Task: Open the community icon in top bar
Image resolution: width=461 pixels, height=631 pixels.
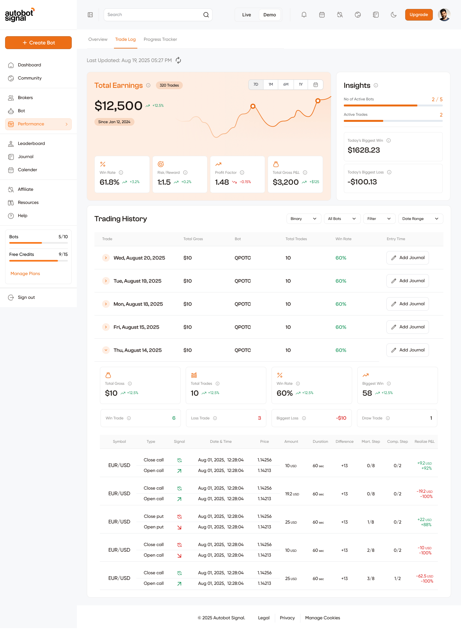Action: pyautogui.click(x=358, y=15)
